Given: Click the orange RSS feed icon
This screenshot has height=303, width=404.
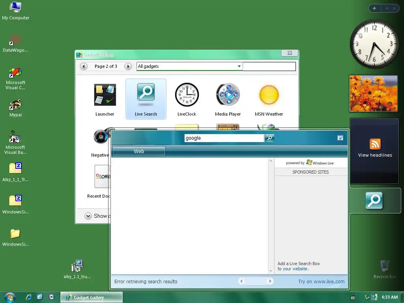Looking at the screenshot, I should pos(375,144).
